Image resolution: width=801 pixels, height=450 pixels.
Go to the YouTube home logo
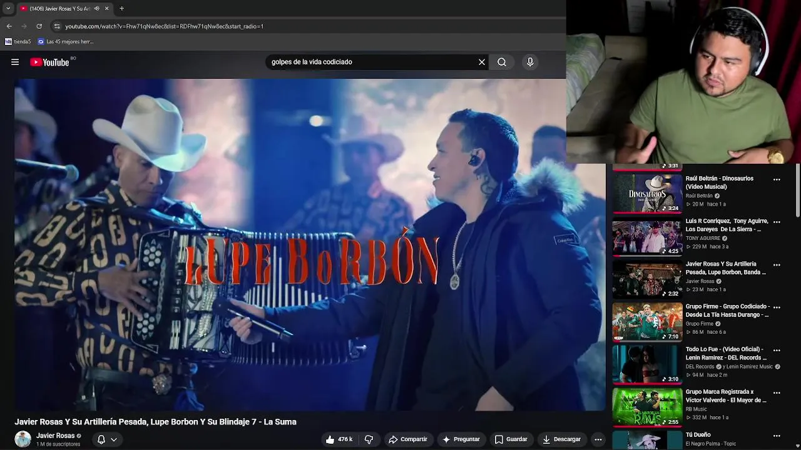(x=50, y=62)
